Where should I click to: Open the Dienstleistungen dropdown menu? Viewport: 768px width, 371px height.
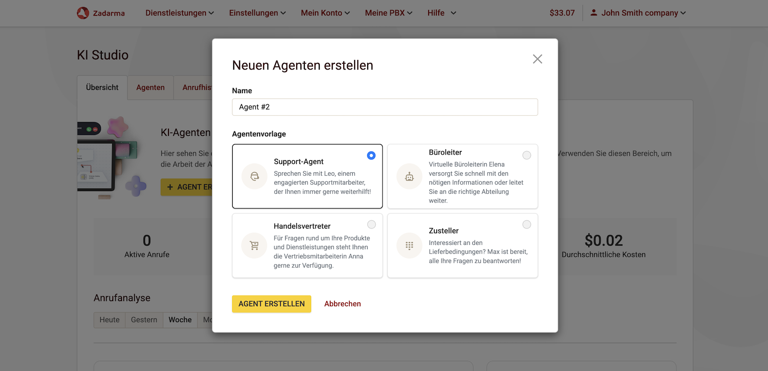180,13
